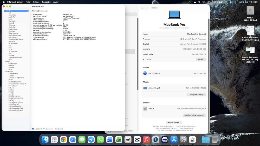Select Thunderbolt/USB4 in sidebar
260x146 pixels.
point(15,58)
